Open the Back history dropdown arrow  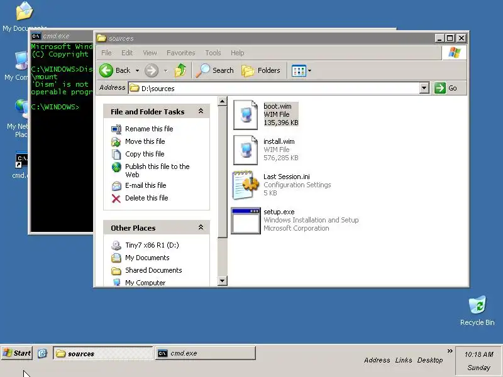137,70
